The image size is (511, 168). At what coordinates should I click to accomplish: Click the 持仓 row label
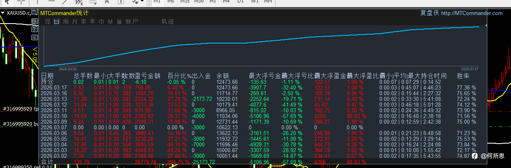click(x=47, y=82)
